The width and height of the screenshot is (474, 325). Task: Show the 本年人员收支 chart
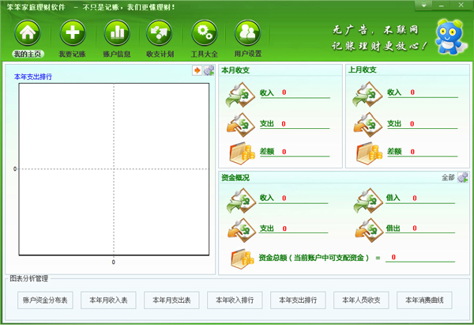[x=361, y=300]
